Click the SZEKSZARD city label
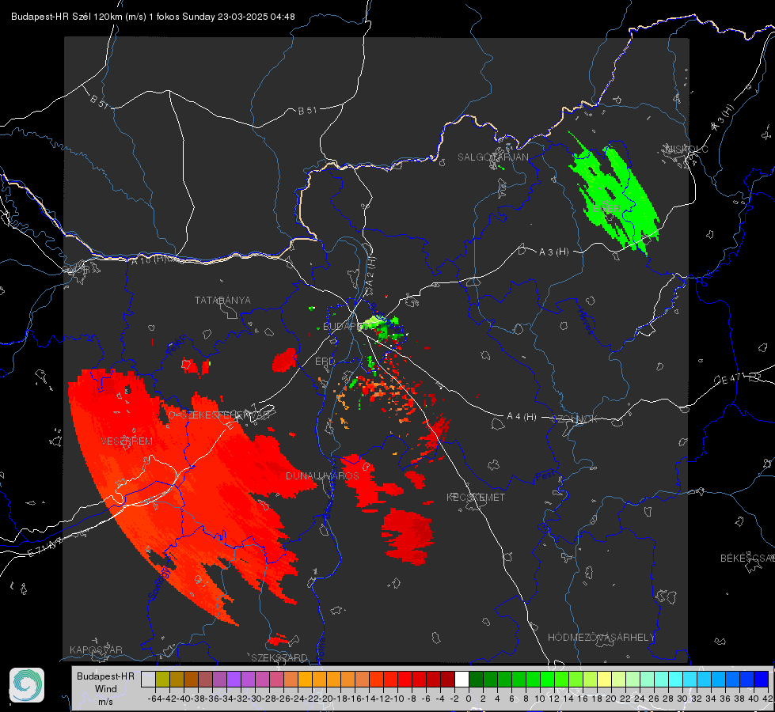 coord(279,657)
